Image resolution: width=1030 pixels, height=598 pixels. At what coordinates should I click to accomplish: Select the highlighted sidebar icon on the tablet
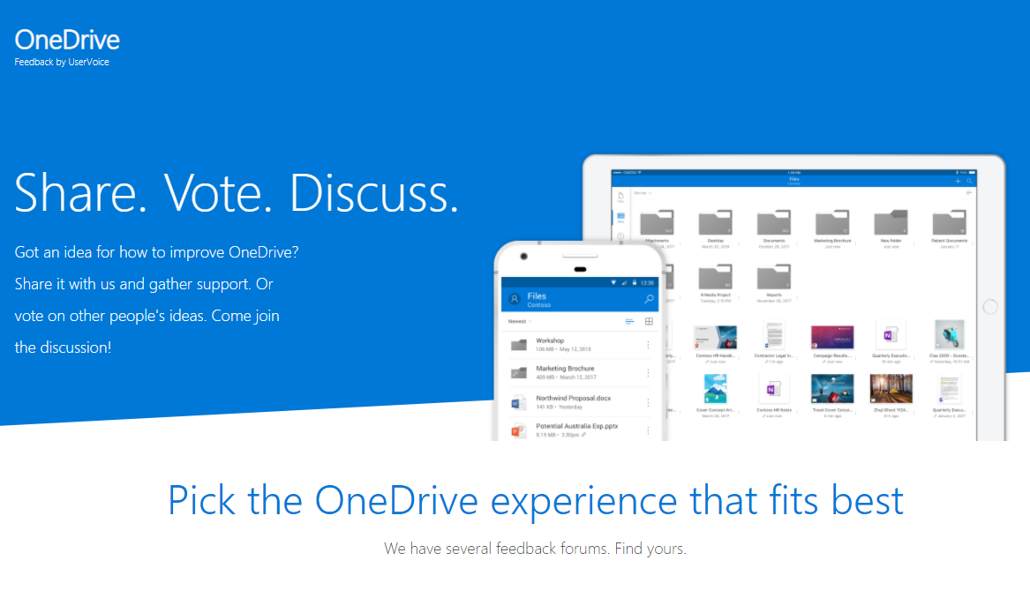(620, 217)
